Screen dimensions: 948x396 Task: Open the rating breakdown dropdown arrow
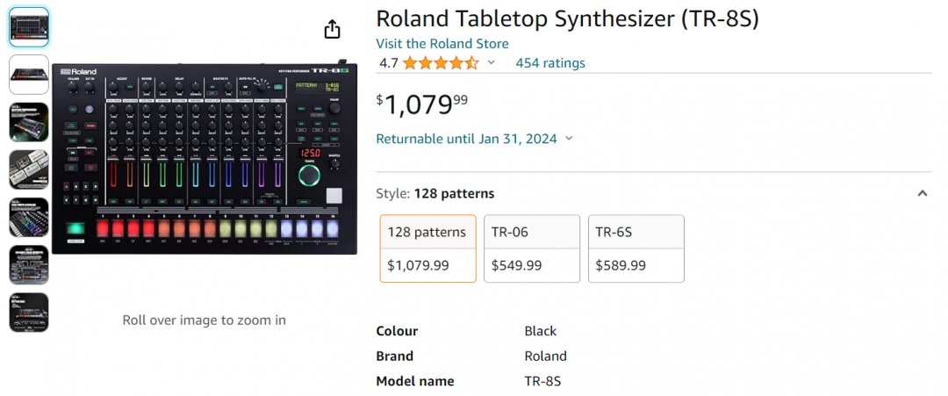[x=492, y=63]
